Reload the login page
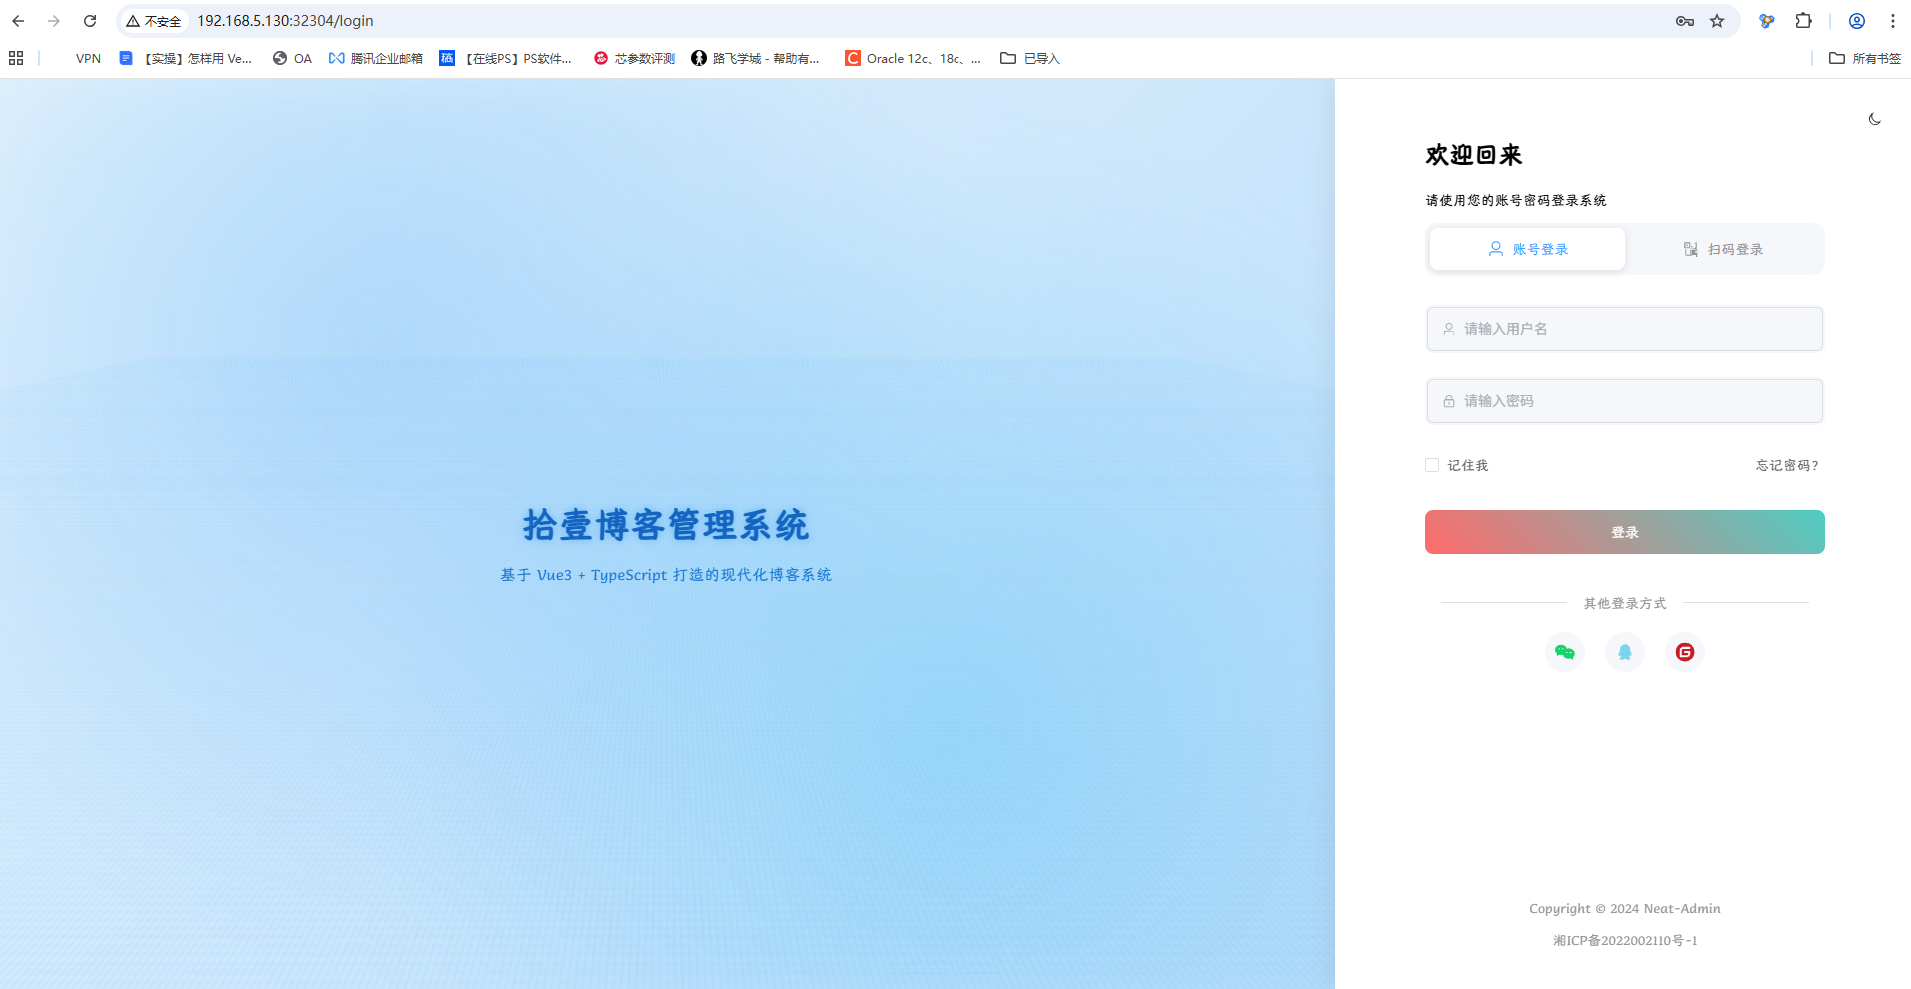1911x989 pixels. [x=90, y=20]
